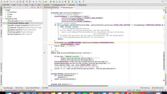Switch to activity_main.xml tab

click(51, 8)
